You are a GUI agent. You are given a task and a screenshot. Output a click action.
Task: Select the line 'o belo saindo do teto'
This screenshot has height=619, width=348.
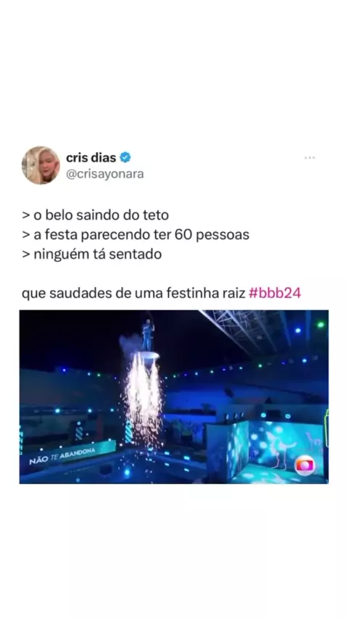(x=95, y=215)
